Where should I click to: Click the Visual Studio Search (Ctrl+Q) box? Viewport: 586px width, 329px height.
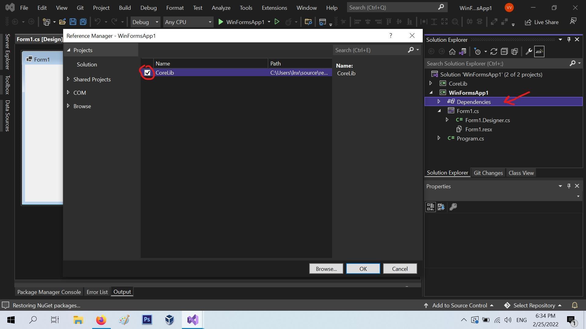coord(397,7)
